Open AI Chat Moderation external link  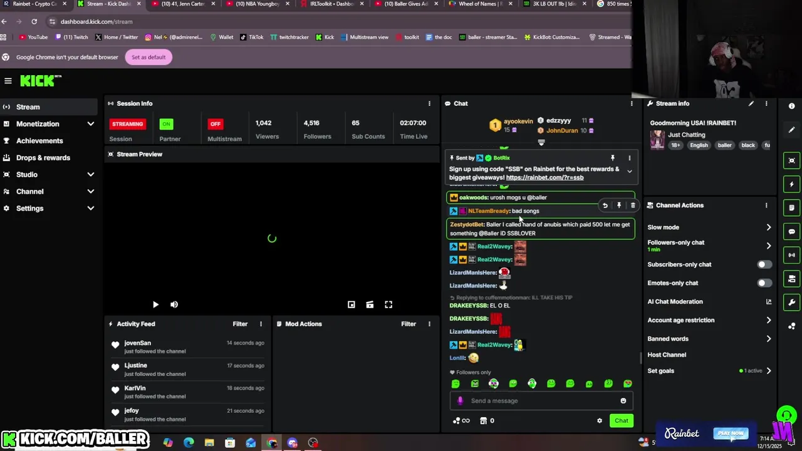point(769,302)
